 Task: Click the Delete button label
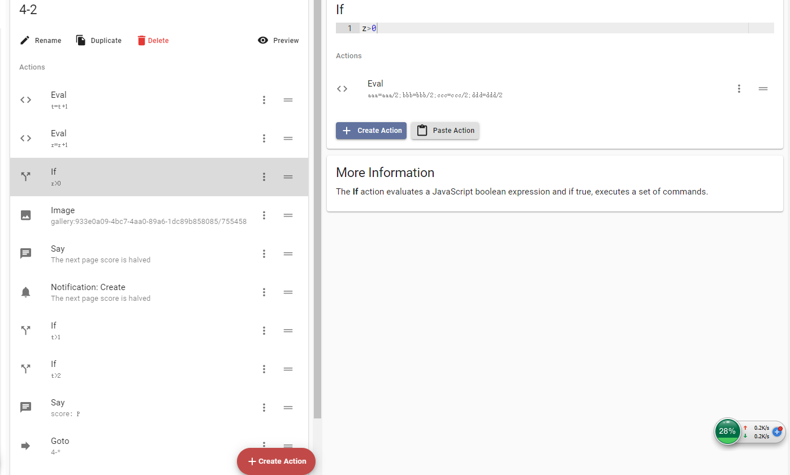158,41
